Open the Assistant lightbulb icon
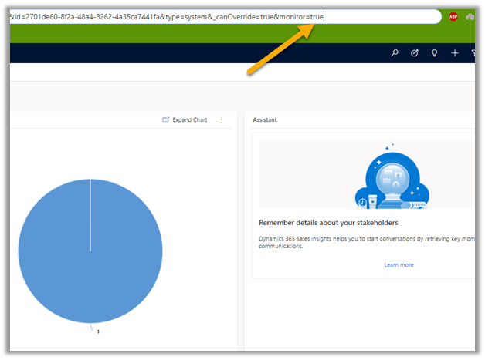485x360 pixels. click(x=435, y=53)
